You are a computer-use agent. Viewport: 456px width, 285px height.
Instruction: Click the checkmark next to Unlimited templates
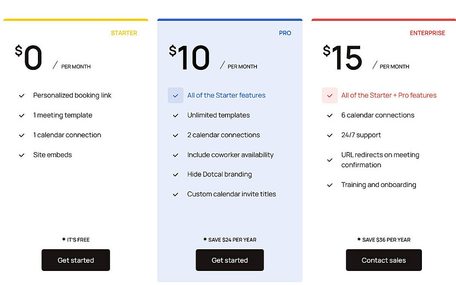click(x=176, y=115)
